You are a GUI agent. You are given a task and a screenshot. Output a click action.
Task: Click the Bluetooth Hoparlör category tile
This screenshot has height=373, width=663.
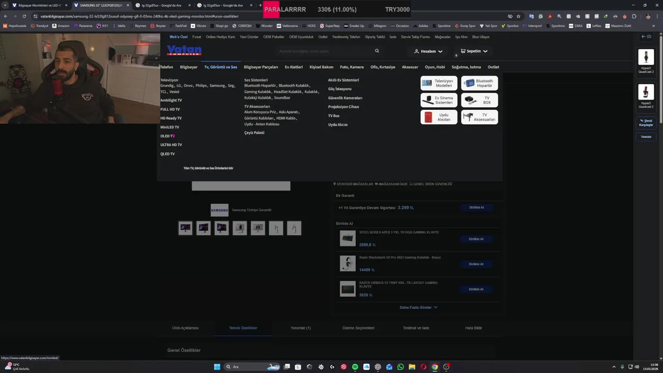click(x=479, y=83)
